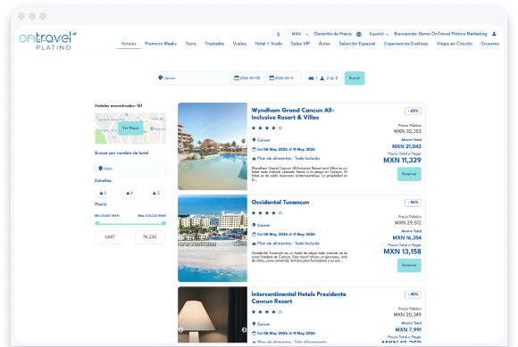Click next photo arrow on Occidental image

click(244, 238)
